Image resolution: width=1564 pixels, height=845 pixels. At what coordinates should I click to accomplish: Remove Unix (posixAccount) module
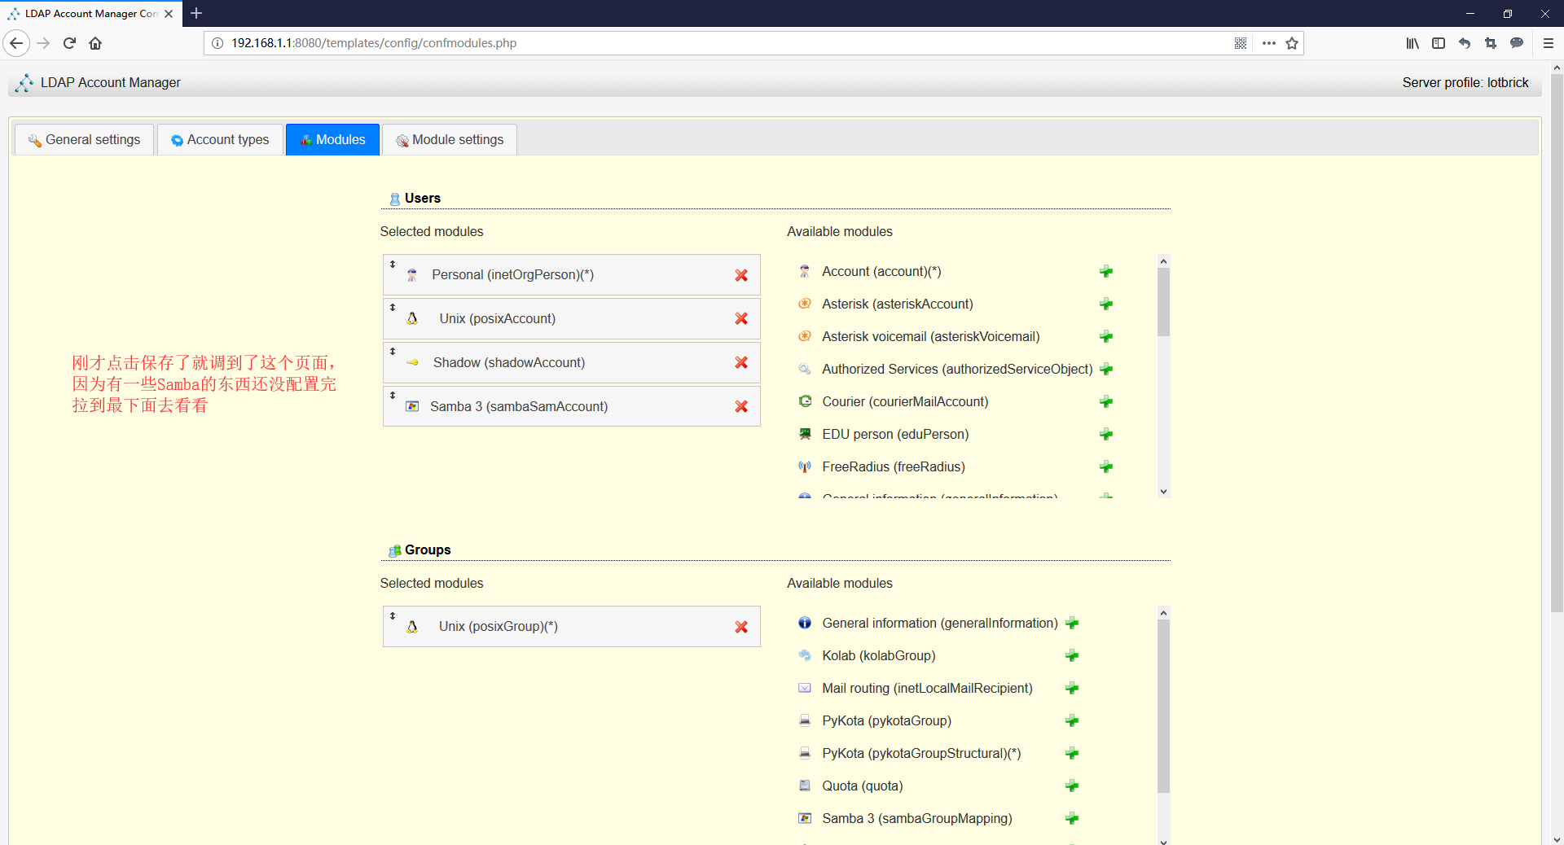tap(741, 318)
